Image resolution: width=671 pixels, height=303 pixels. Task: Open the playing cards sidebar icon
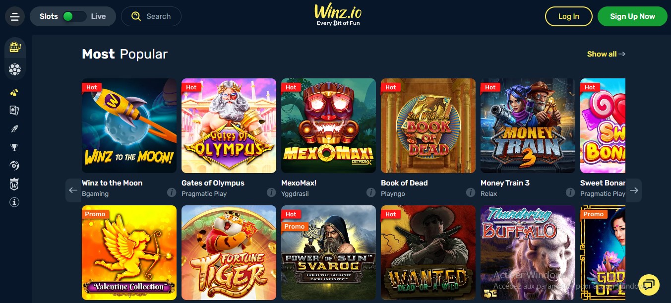[x=14, y=110]
